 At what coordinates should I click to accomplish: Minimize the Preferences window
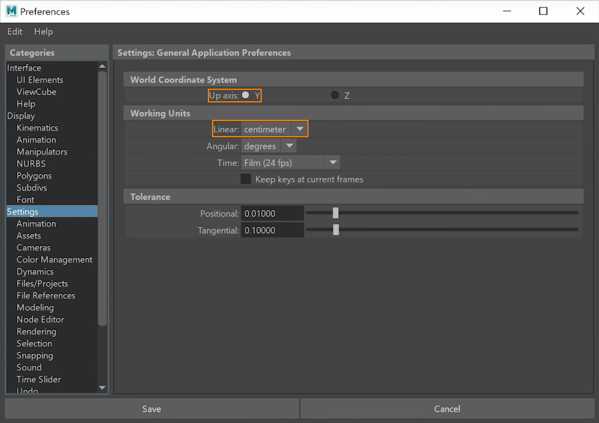pyautogui.click(x=507, y=11)
